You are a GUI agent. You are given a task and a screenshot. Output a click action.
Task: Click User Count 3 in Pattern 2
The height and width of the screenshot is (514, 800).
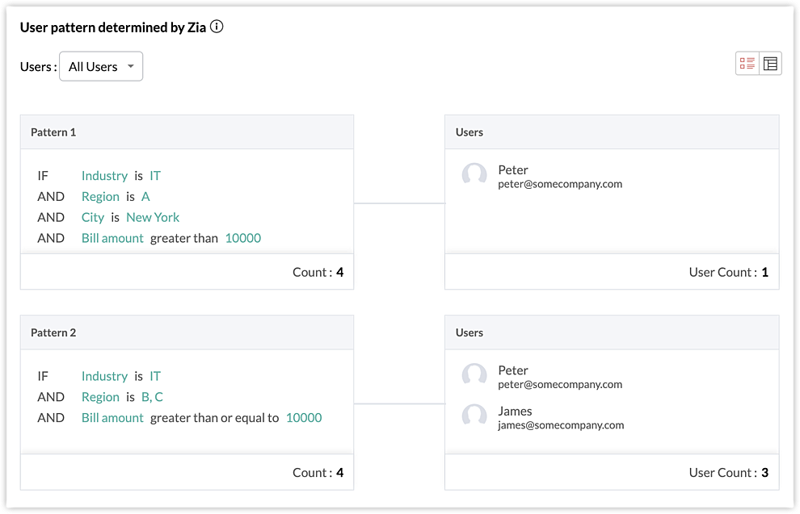tap(728, 472)
